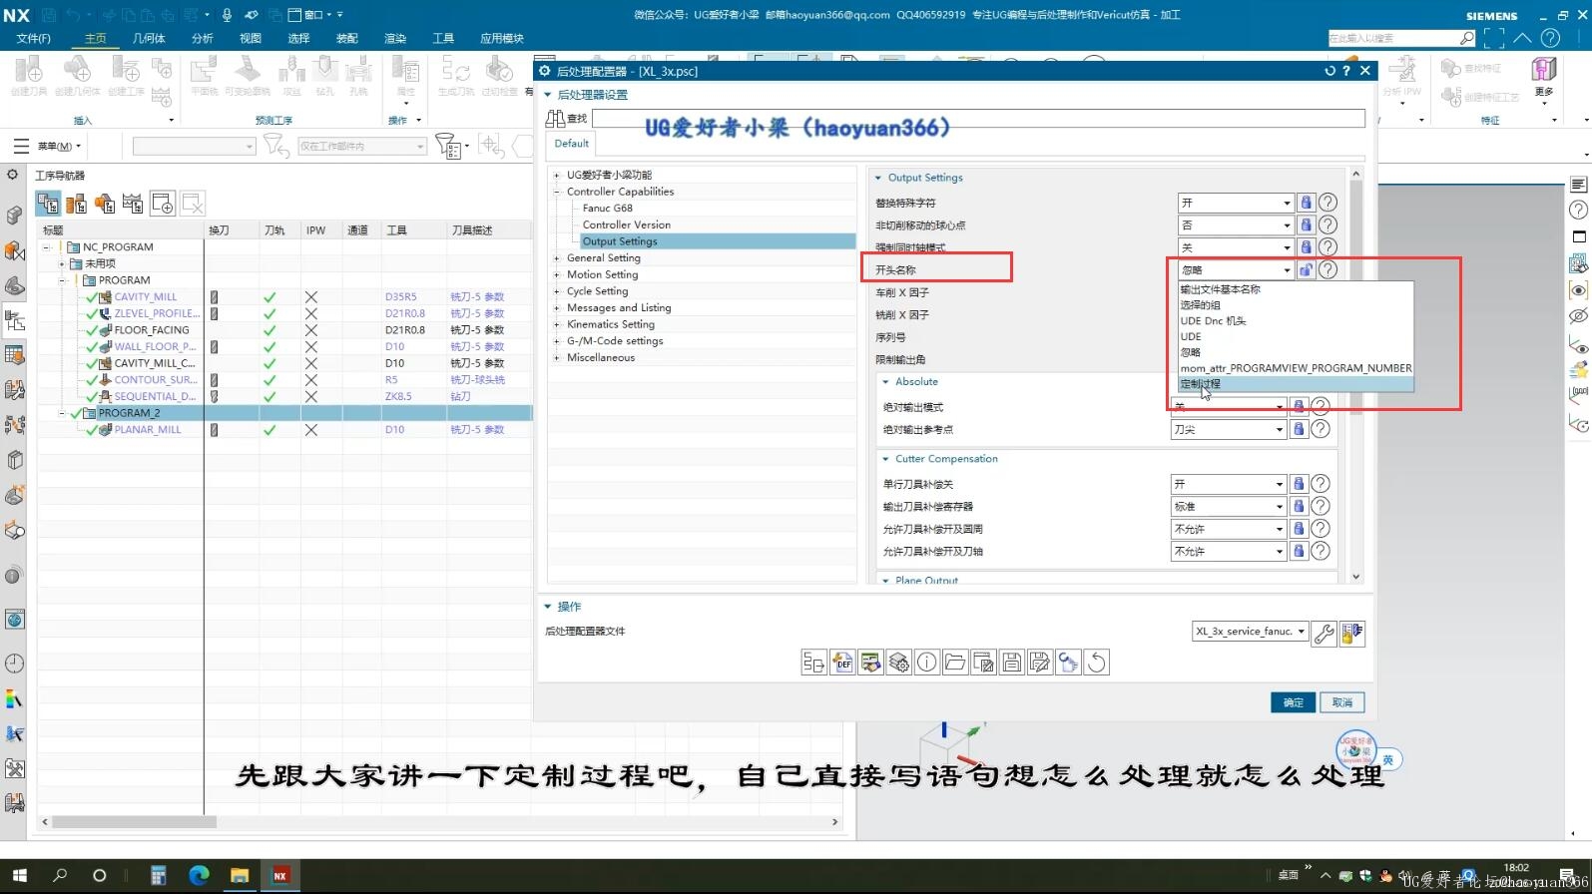1592x894 pixels.
Task: Switch to the 分析 ribbon tab
Action: coord(203,38)
